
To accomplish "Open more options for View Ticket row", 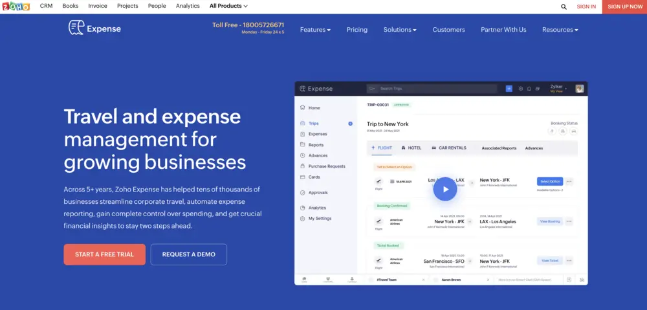I will (569, 260).
